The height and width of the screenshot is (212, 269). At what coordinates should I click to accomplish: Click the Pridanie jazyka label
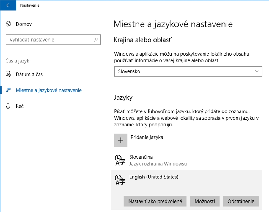click(x=147, y=137)
